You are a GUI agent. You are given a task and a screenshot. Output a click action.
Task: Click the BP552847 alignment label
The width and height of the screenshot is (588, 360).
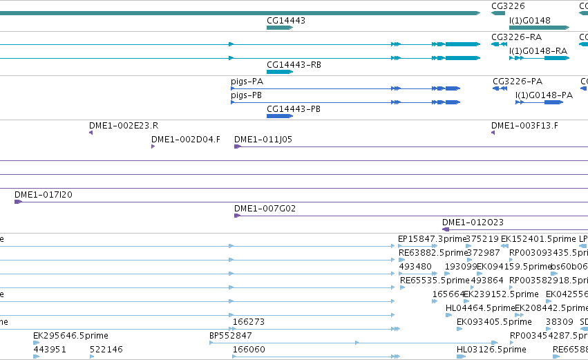click(x=231, y=336)
